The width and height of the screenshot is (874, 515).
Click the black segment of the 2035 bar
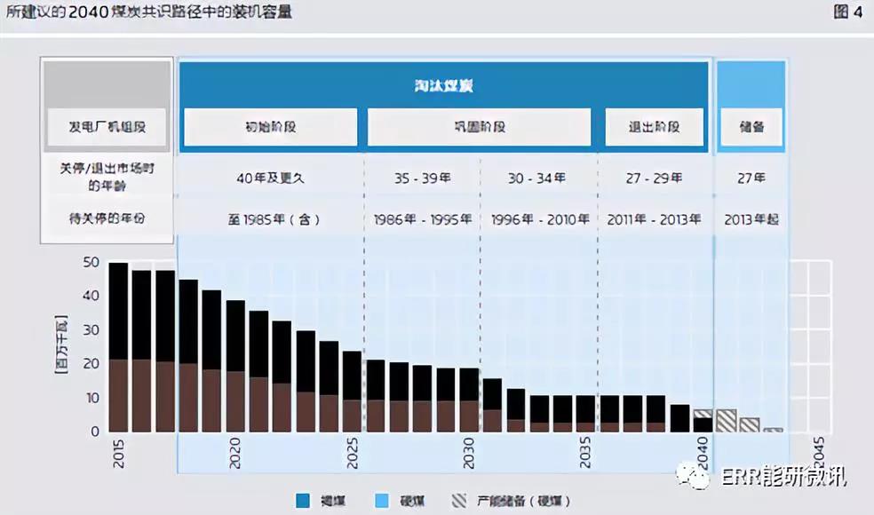point(585,409)
